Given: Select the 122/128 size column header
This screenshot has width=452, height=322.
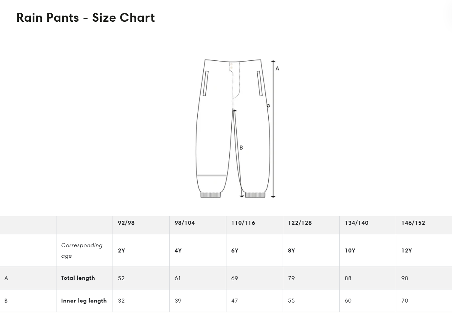Looking at the screenshot, I should pyautogui.click(x=300, y=223).
